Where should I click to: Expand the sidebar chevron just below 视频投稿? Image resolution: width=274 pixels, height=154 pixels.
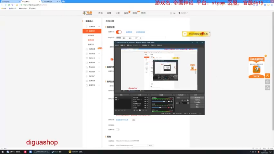coord(99,54)
